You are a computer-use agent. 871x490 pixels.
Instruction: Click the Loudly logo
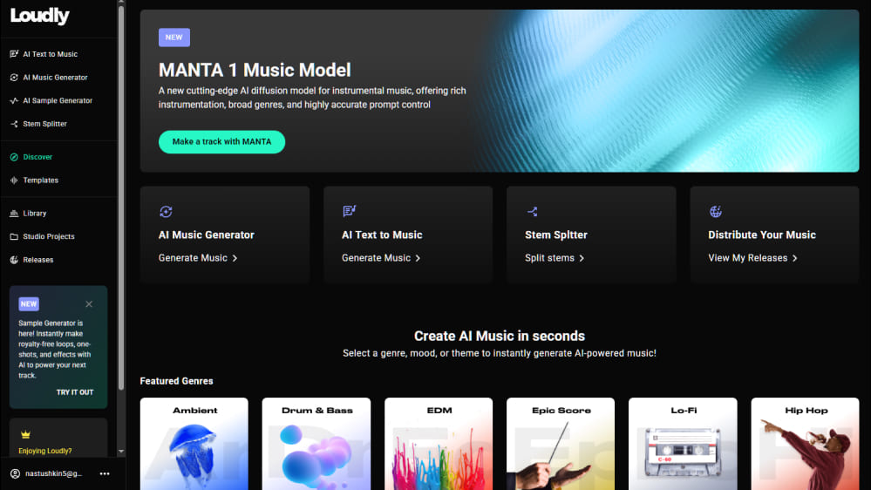pyautogui.click(x=39, y=16)
